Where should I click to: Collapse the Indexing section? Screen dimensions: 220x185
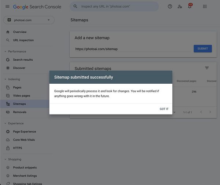[5, 79]
